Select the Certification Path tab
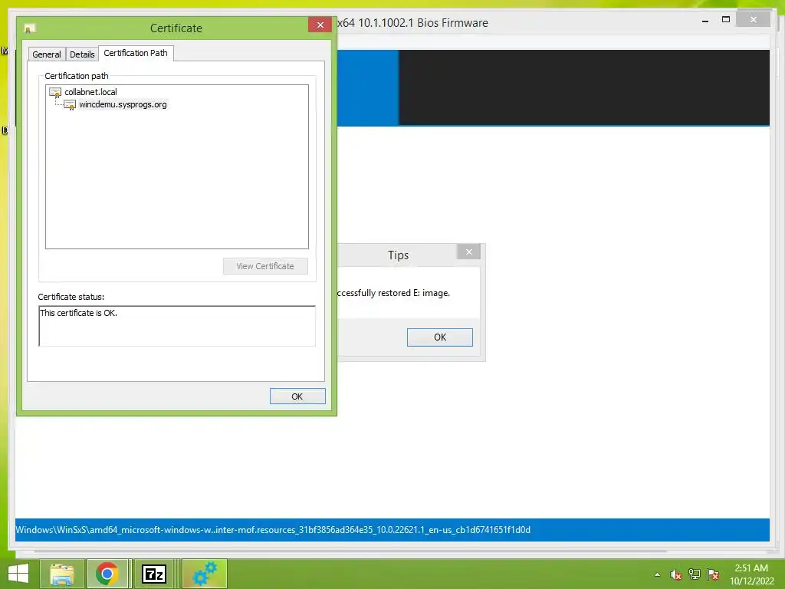 [x=136, y=53]
